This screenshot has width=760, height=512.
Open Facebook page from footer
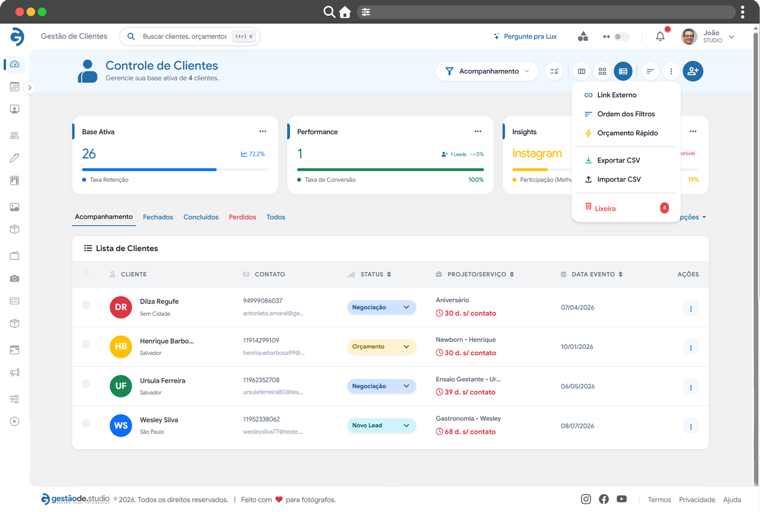(604, 499)
